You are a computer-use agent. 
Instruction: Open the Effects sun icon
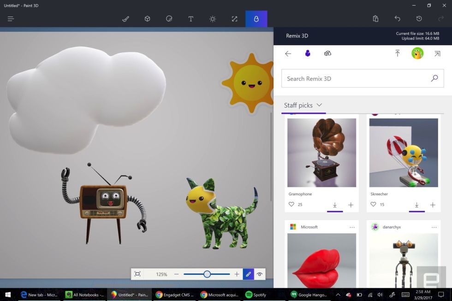coord(212,19)
